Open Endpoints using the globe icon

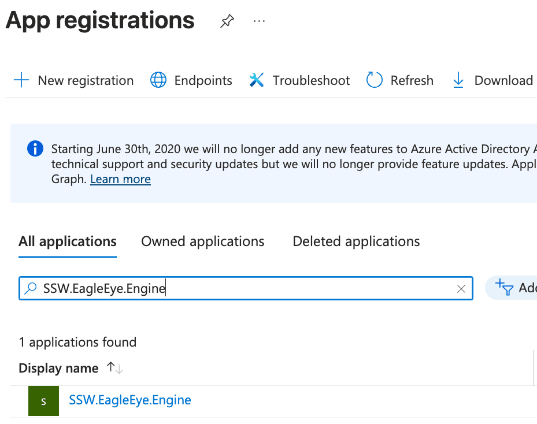[x=158, y=80]
